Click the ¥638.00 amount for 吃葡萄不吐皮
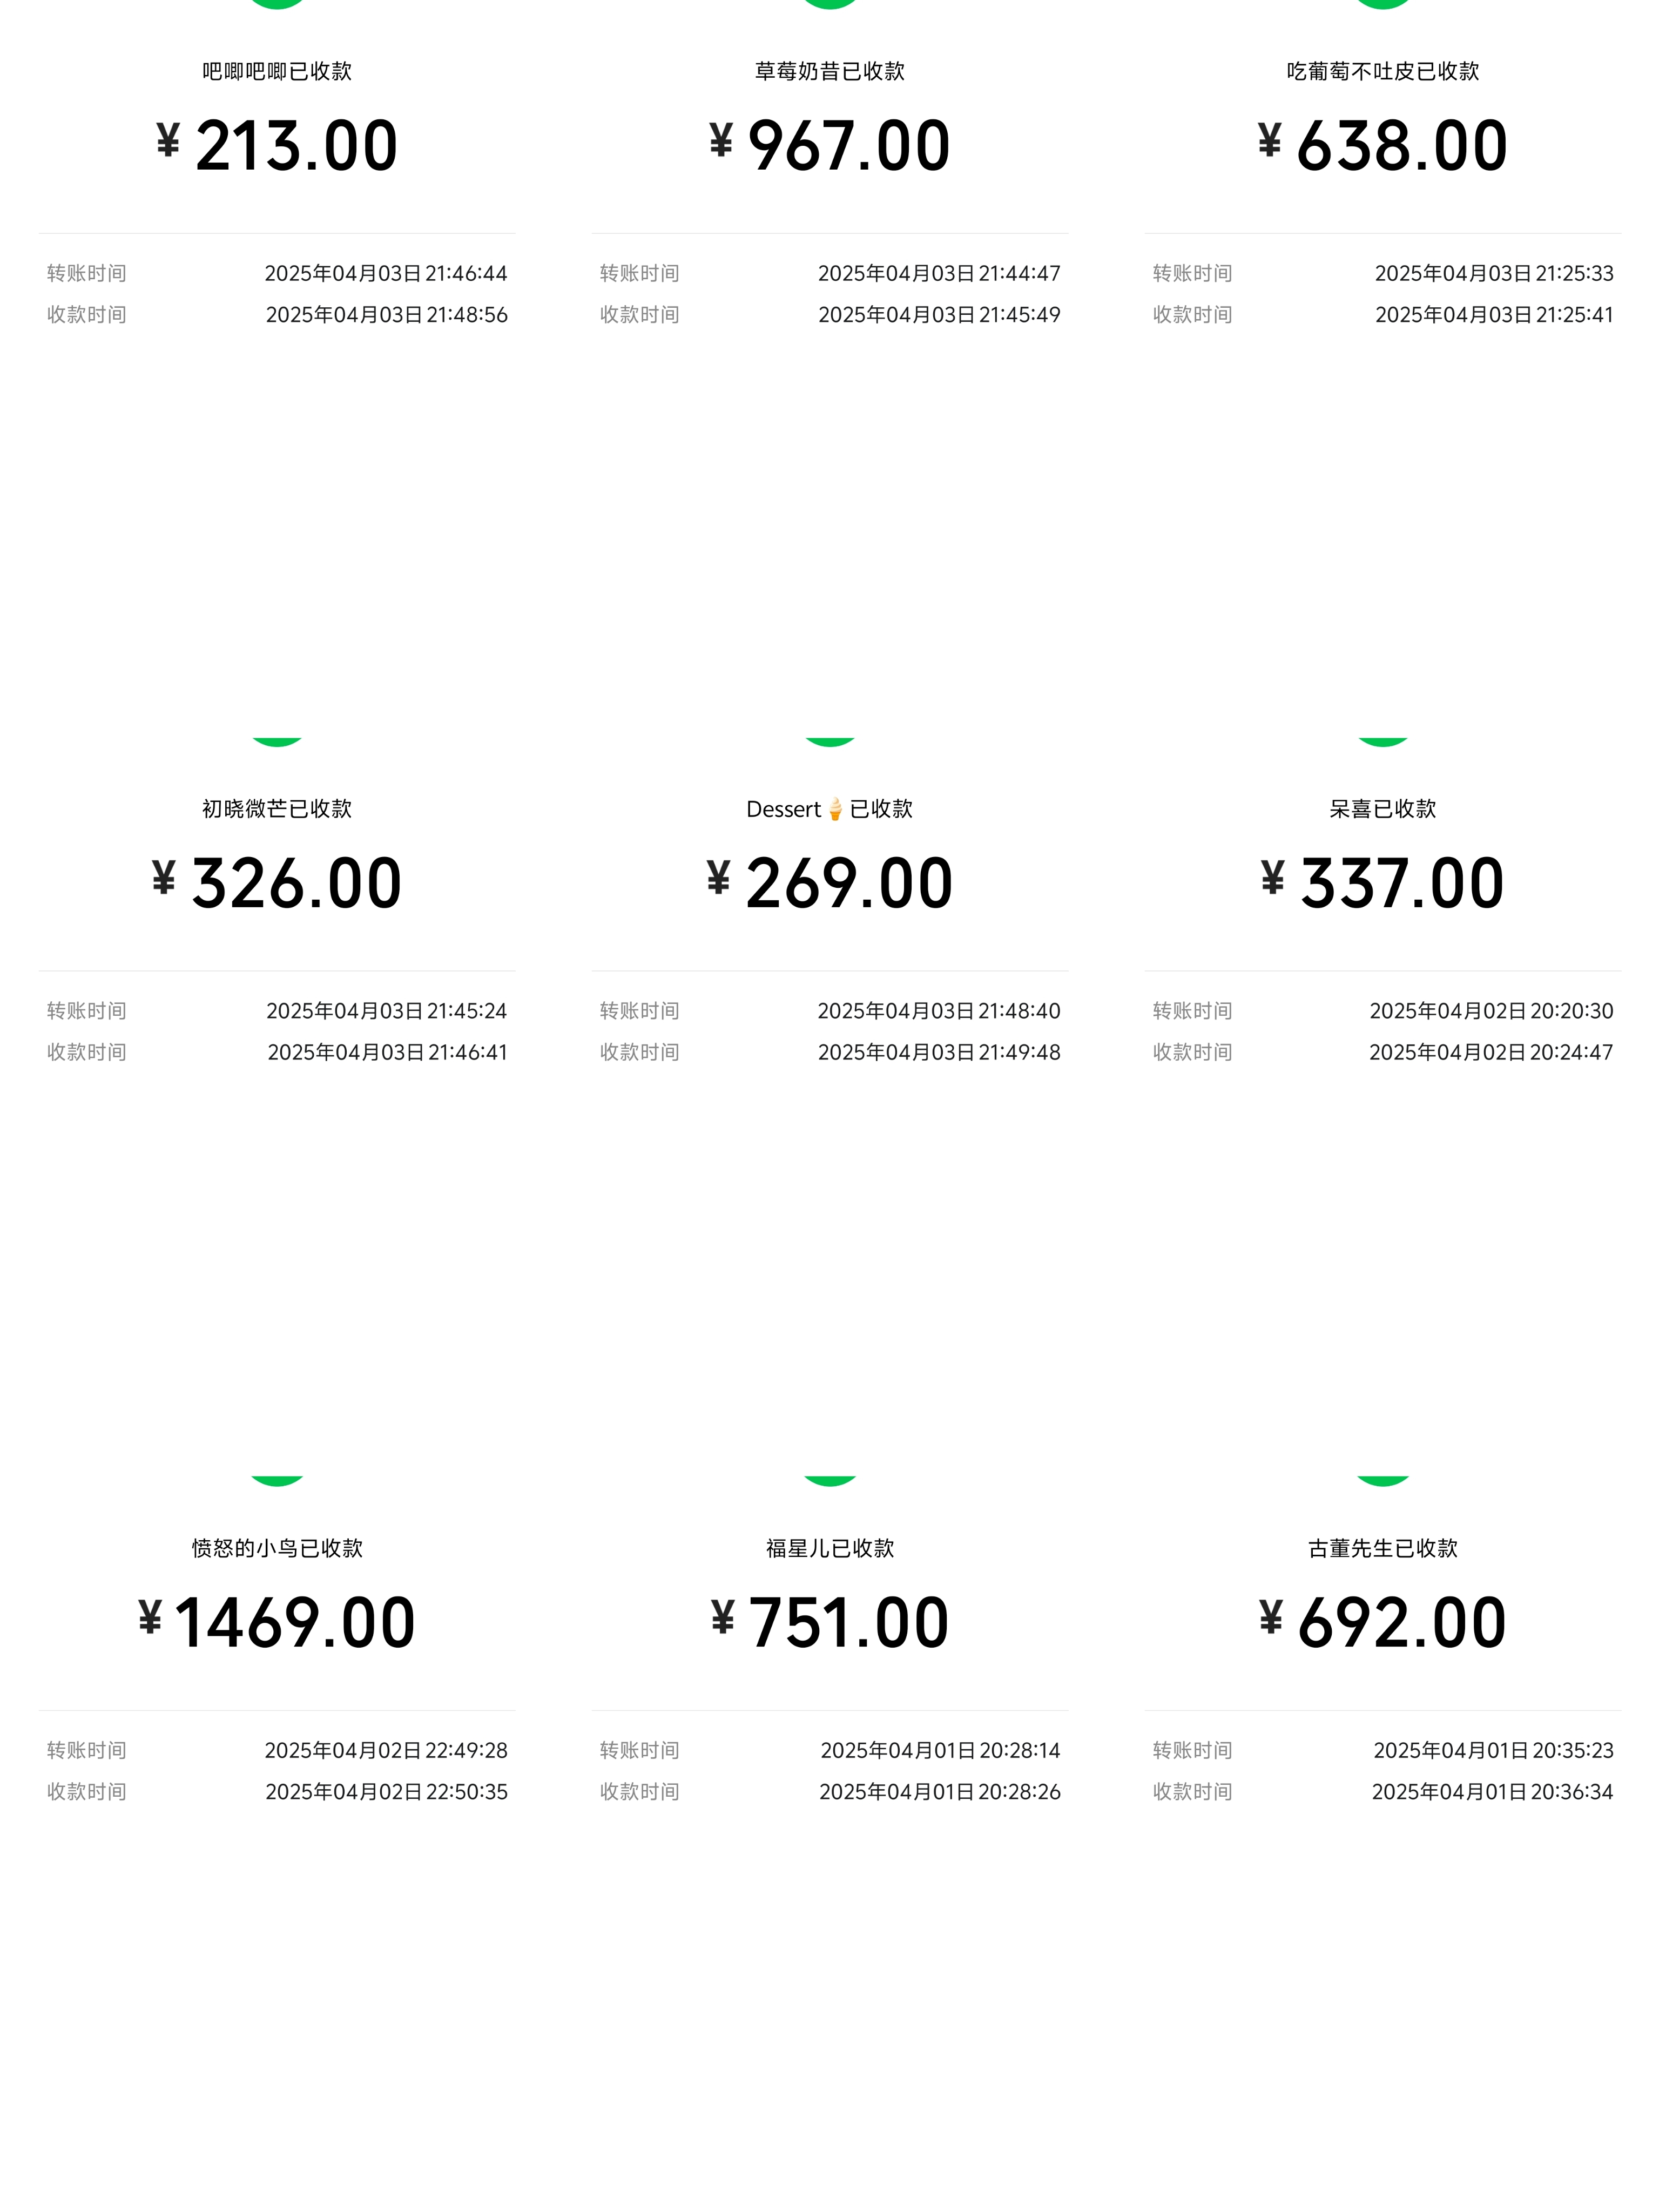Image resolution: width=1659 pixels, height=2212 pixels. (1383, 146)
